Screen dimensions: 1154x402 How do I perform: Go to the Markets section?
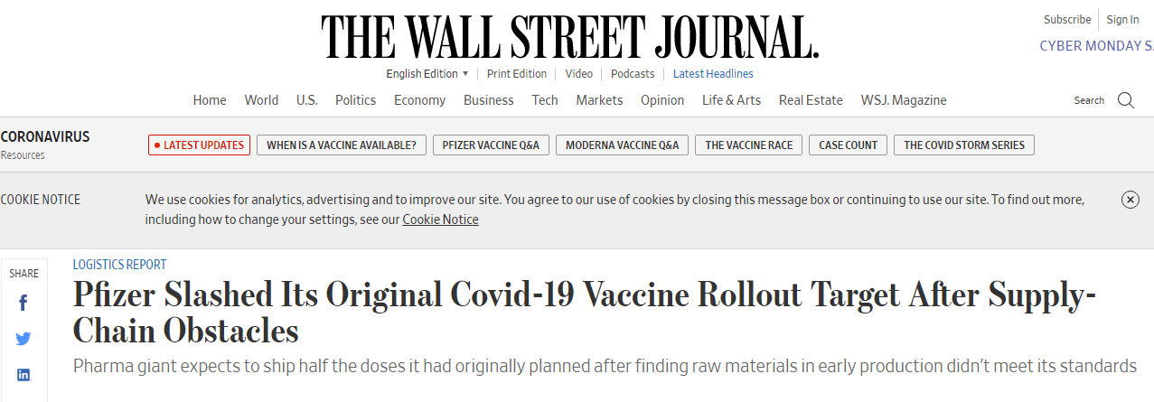(x=599, y=100)
